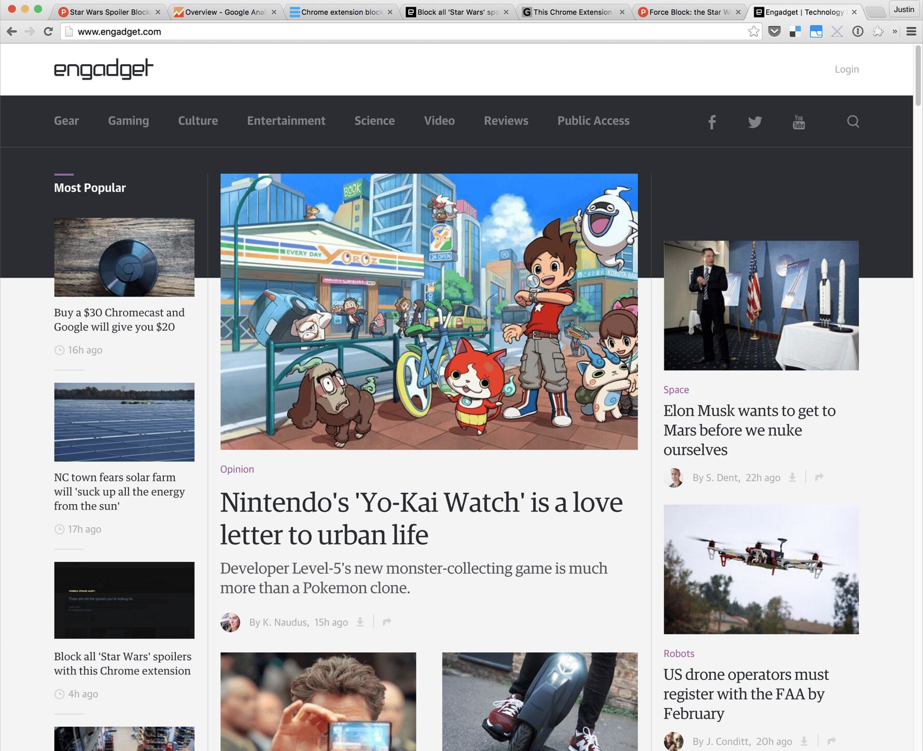Go to the Reviews section
The width and height of the screenshot is (923, 751).
point(506,121)
